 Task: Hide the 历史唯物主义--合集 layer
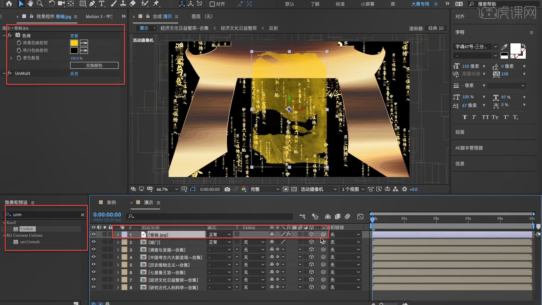coord(93,265)
